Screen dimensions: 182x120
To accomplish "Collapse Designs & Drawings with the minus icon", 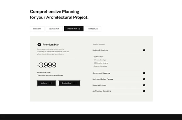I will click(144, 50).
